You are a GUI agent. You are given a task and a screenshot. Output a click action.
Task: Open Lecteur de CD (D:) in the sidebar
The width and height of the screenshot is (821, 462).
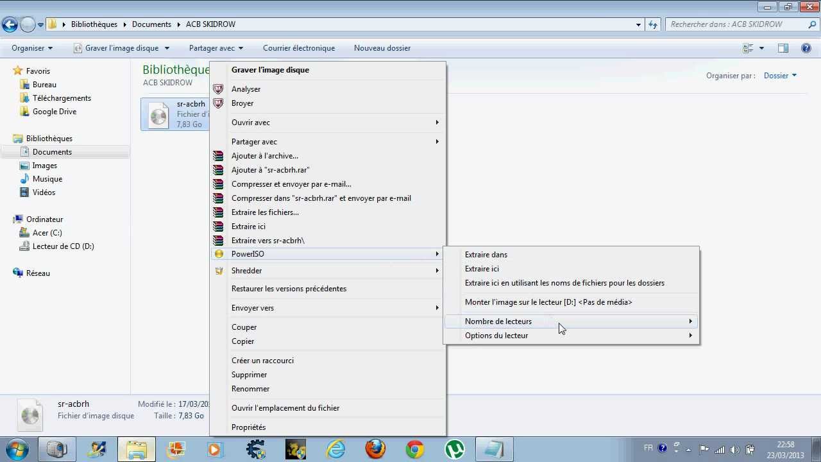click(x=63, y=246)
